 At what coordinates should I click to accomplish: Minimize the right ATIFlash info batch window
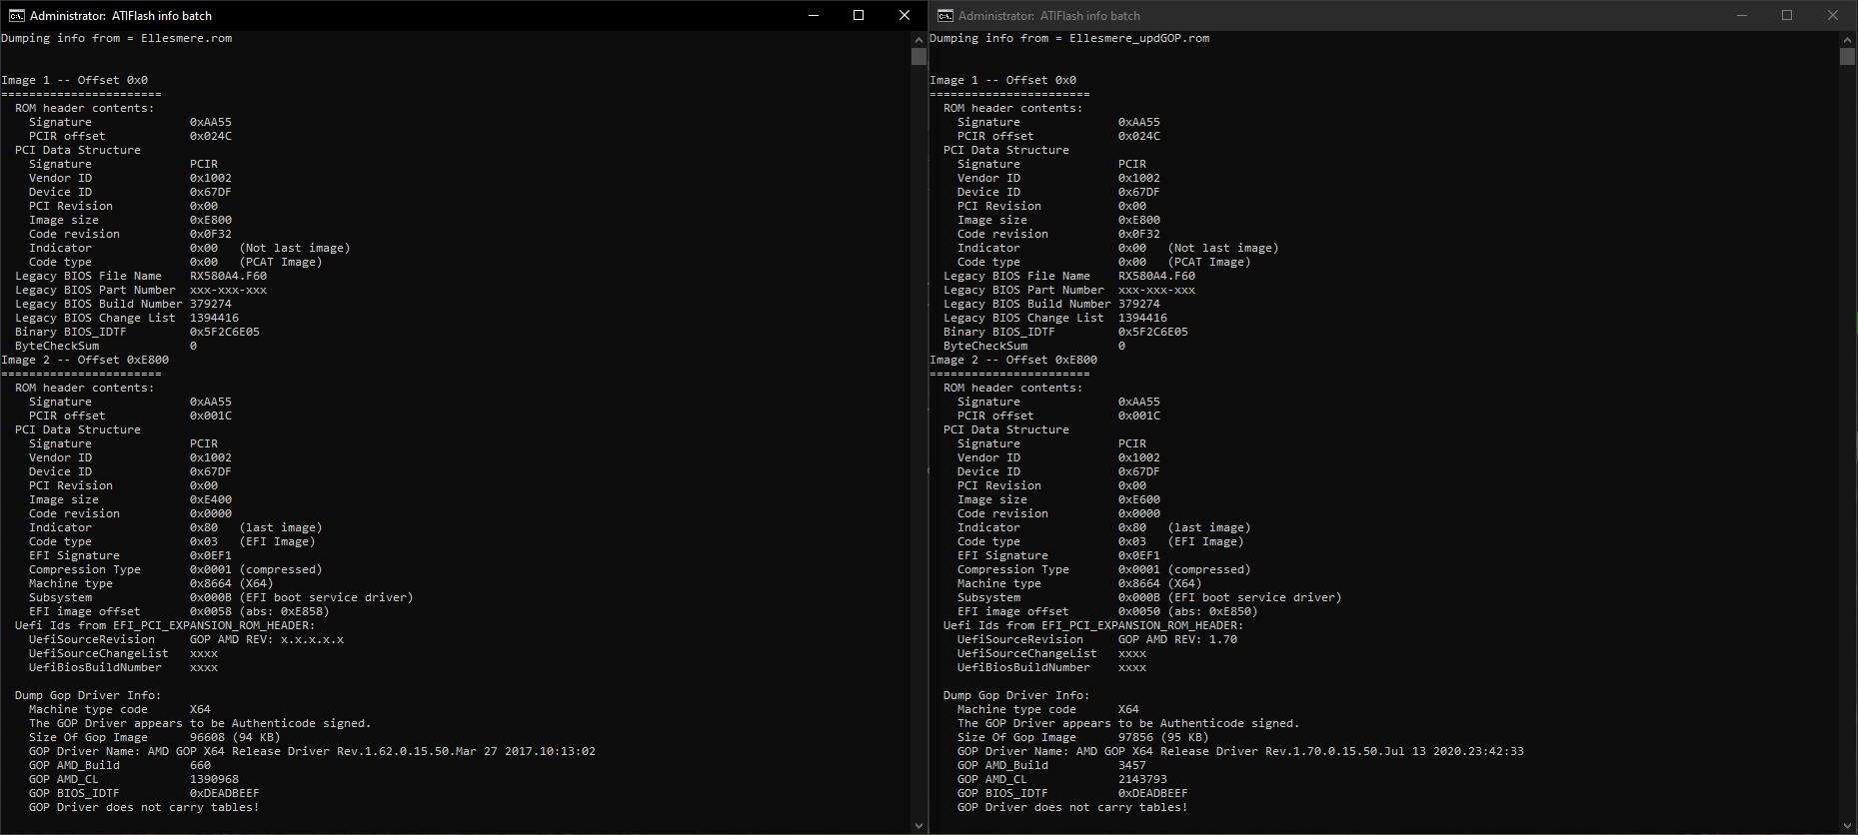[1742, 15]
